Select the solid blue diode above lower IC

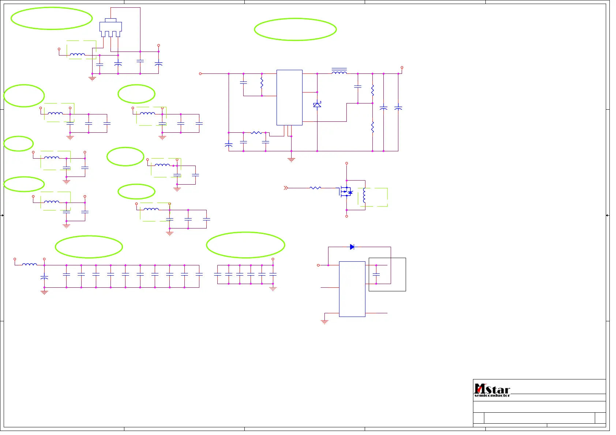[x=352, y=247]
